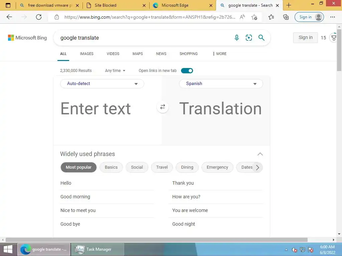Viewport: 342px width, 256px height.
Task: Go to the Microsoft Bing logo homepage
Action: pos(27,38)
